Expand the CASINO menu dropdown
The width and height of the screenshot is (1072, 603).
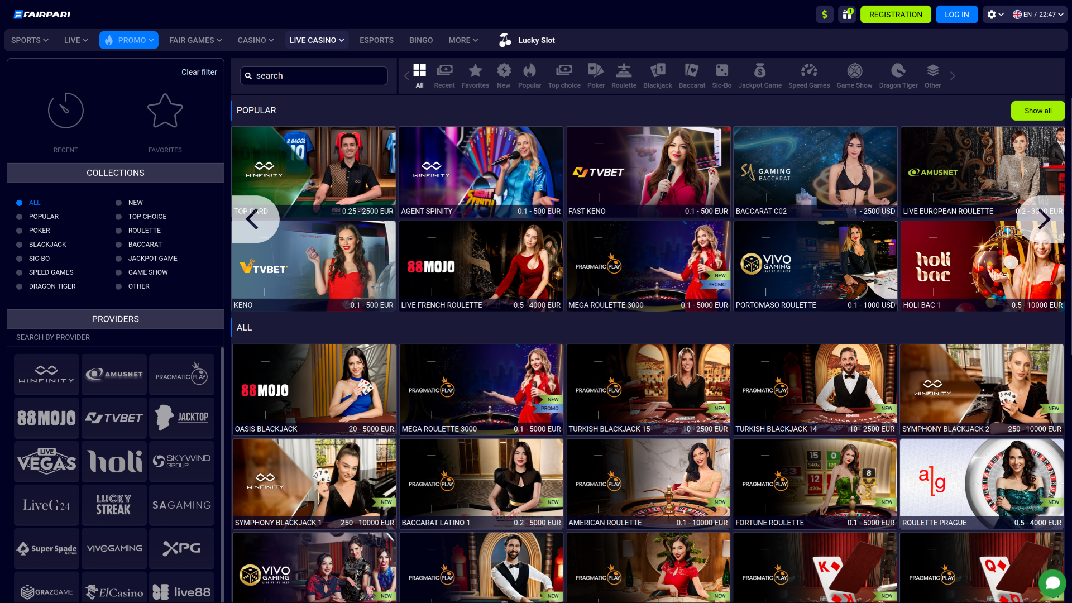click(255, 40)
